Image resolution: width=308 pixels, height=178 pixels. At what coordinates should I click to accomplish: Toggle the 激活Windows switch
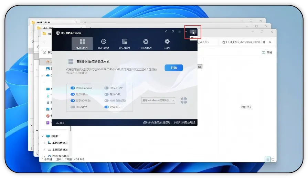[73, 88]
